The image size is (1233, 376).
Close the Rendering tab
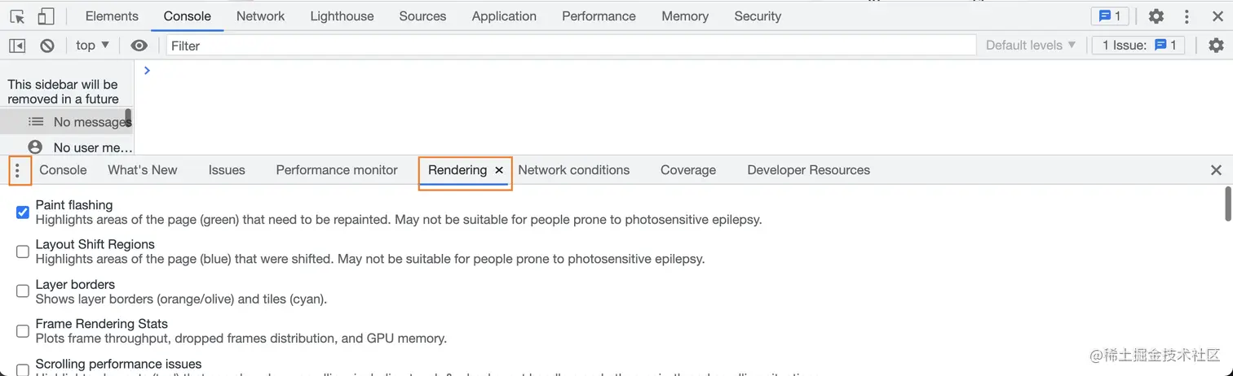tap(499, 170)
